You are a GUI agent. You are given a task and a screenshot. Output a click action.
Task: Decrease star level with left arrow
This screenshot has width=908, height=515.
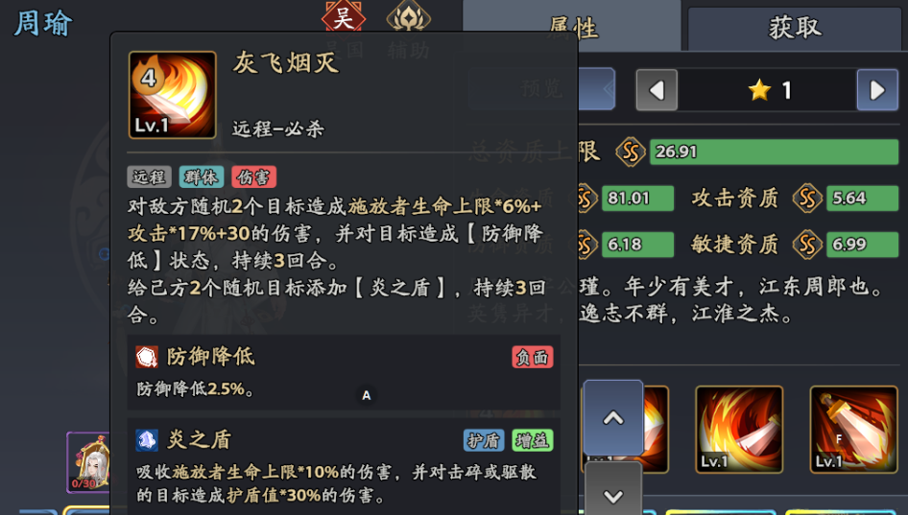tap(657, 90)
